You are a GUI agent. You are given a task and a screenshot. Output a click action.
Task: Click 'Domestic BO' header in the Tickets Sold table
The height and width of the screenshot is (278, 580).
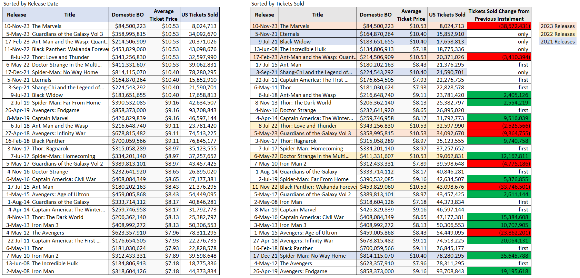376,15
